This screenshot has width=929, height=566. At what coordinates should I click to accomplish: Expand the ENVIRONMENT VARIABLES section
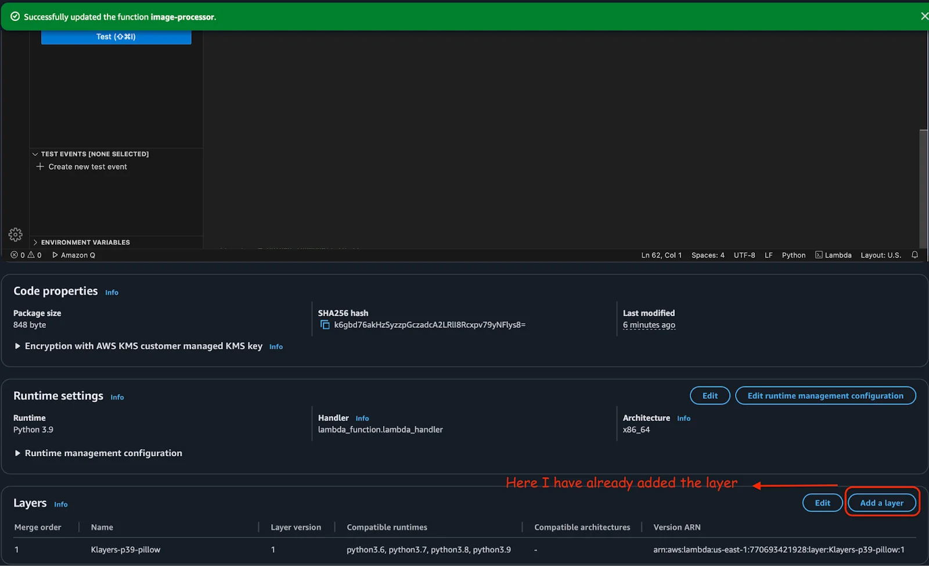(36, 242)
